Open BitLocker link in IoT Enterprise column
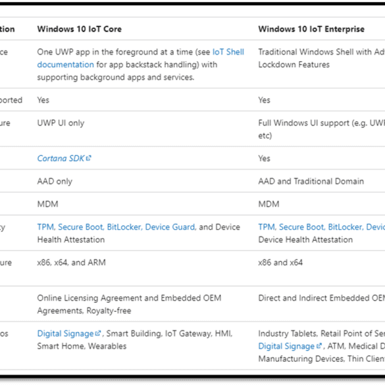Image resolution: width=385 pixels, height=385 pixels. click(345, 227)
